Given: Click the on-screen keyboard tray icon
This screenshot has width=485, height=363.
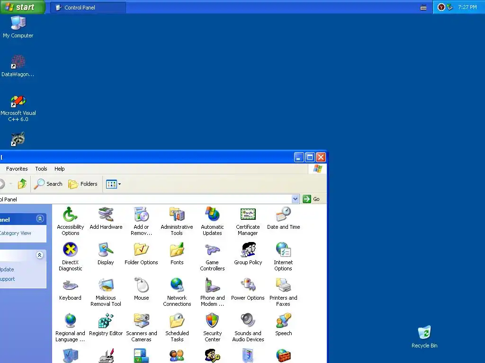Looking at the screenshot, I should (x=423, y=8).
